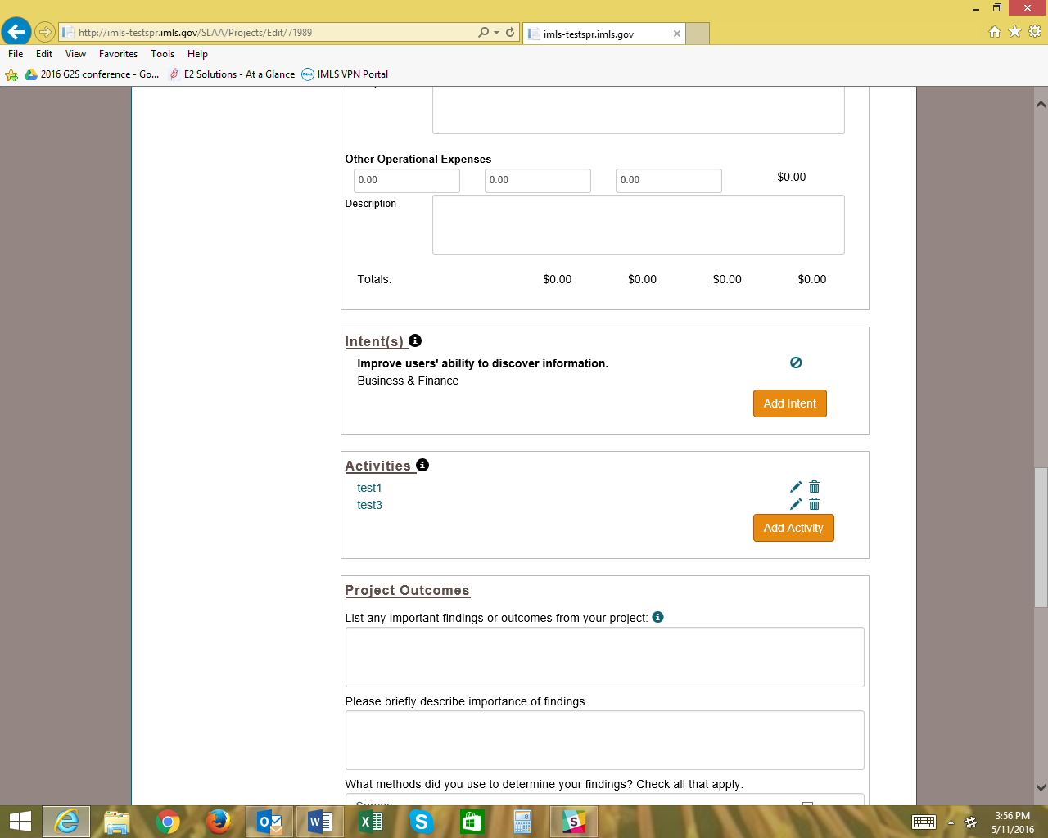This screenshot has height=838, width=1048.
Task: Click the Description box under Other Operational Expenses
Action: click(639, 225)
